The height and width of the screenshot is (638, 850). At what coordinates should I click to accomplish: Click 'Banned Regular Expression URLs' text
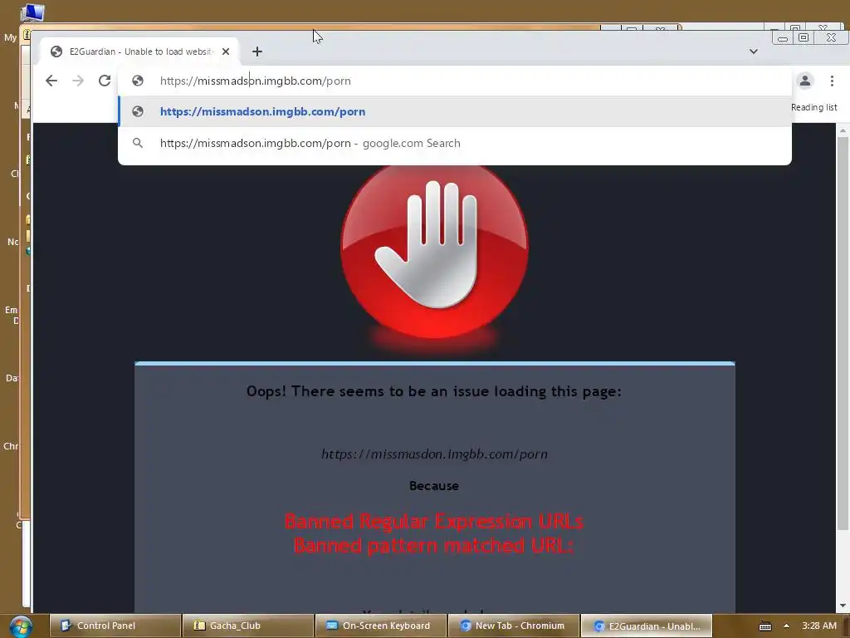pyautogui.click(x=434, y=522)
